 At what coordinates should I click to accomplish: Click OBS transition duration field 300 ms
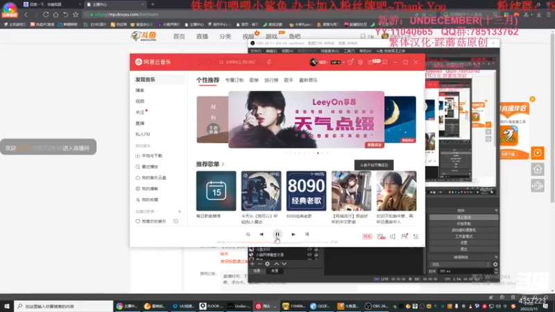click(465, 271)
